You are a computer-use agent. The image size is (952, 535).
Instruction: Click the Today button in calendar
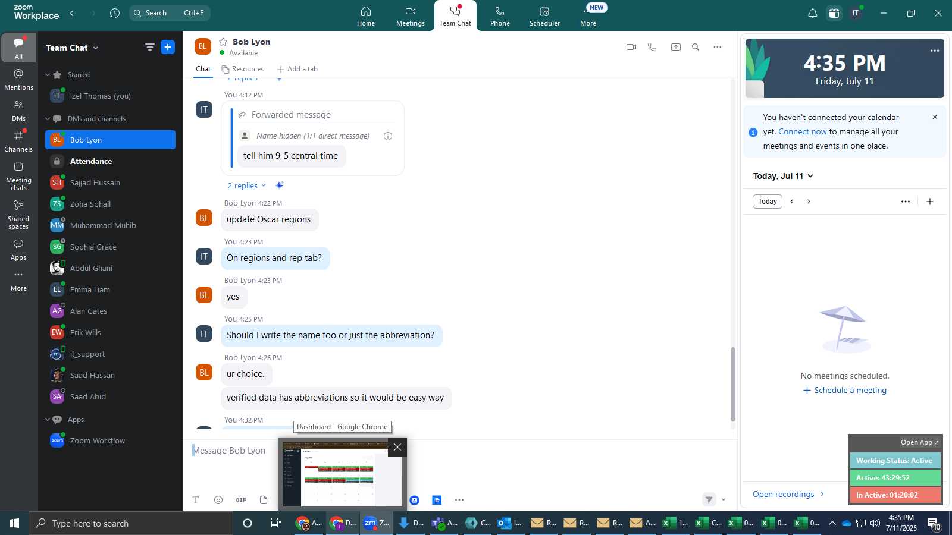768,202
